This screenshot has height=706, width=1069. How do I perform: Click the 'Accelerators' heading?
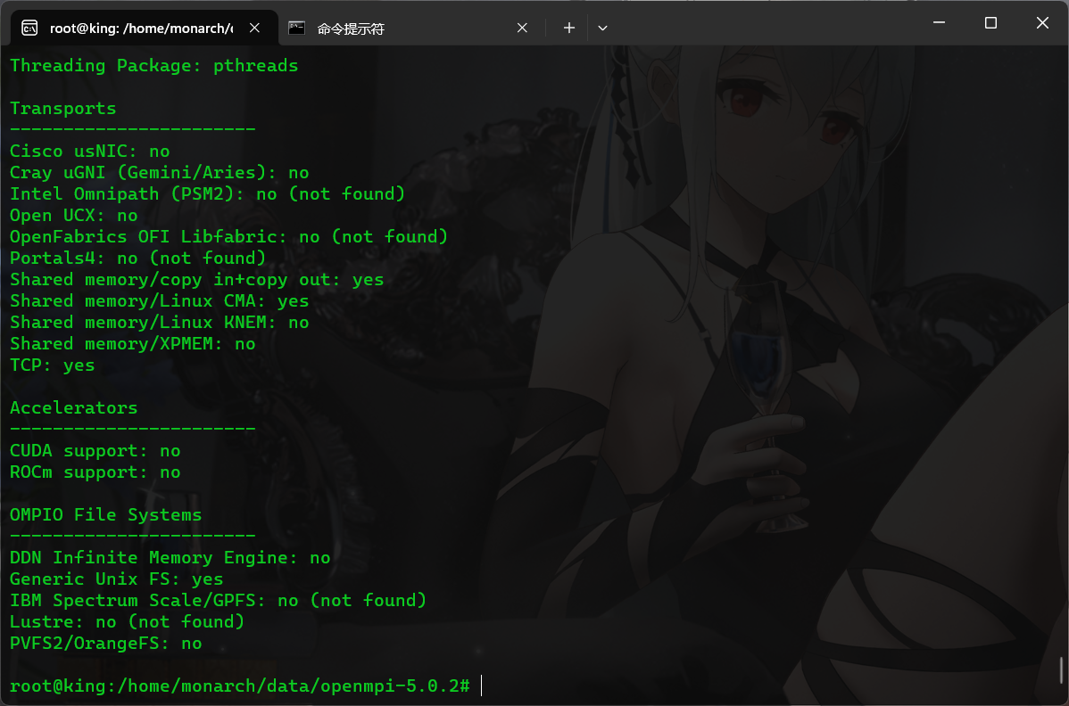pyautogui.click(x=74, y=408)
